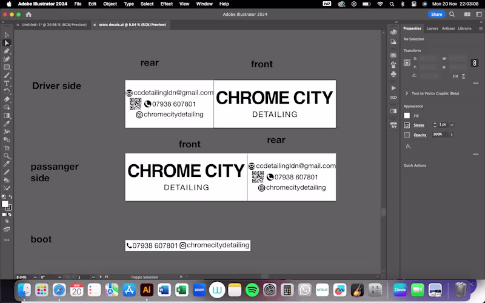The width and height of the screenshot is (485, 303).
Task: Select the Selection tool (black arrow outline)
Action: [7, 35]
